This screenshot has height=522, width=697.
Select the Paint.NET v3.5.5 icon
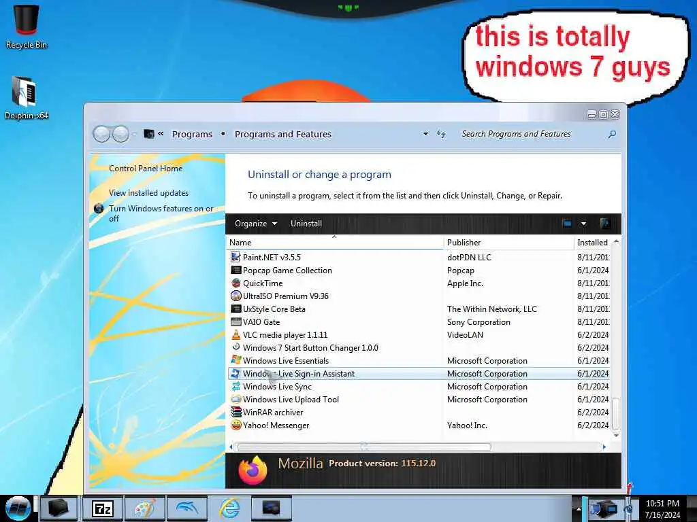click(x=236, y=257)
